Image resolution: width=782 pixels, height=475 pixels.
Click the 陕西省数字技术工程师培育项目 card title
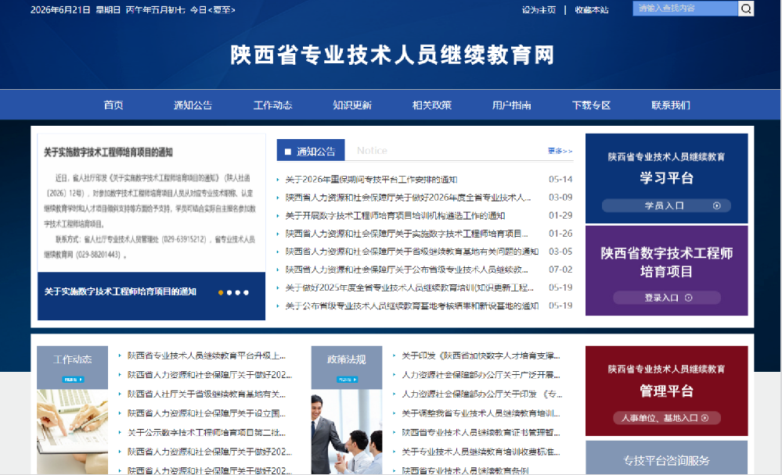pyautogui.click(x=666, y=262)
